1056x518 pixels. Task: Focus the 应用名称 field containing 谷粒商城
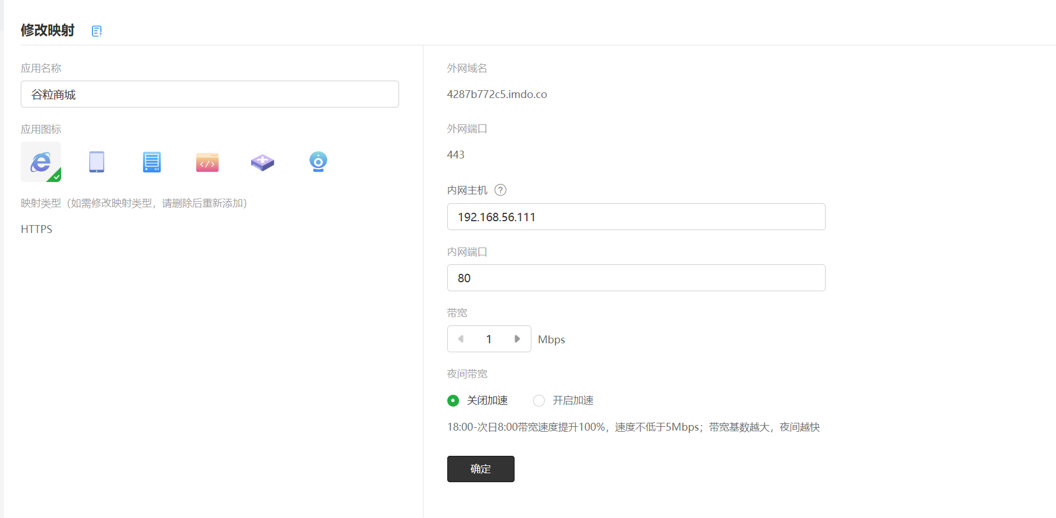pyautogui.click(x=210, y=94)
